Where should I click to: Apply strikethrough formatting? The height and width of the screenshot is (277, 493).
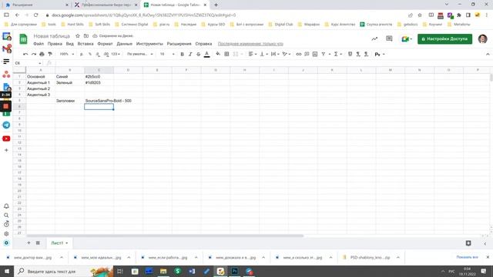pos(199,54)
